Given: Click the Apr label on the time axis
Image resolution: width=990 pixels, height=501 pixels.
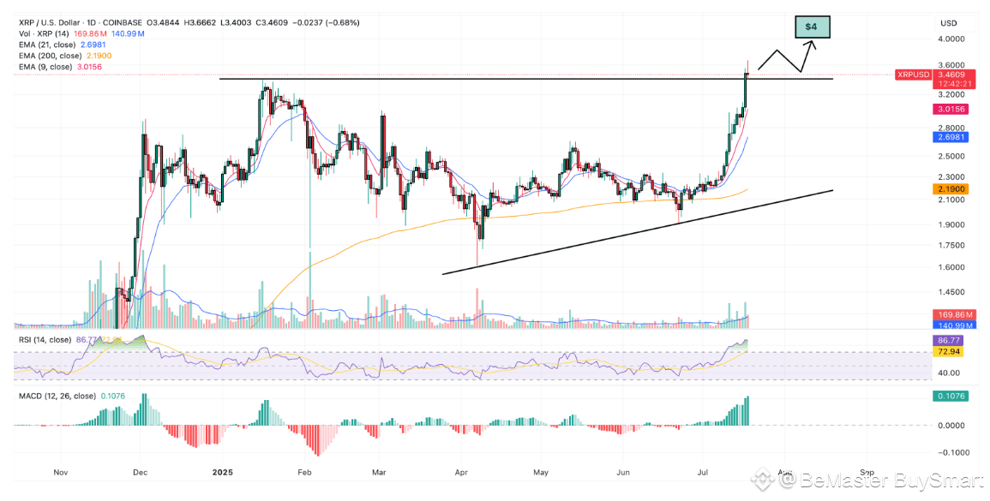Looking at the screenshot, I should pyautogui.click(x=460, y=471).
